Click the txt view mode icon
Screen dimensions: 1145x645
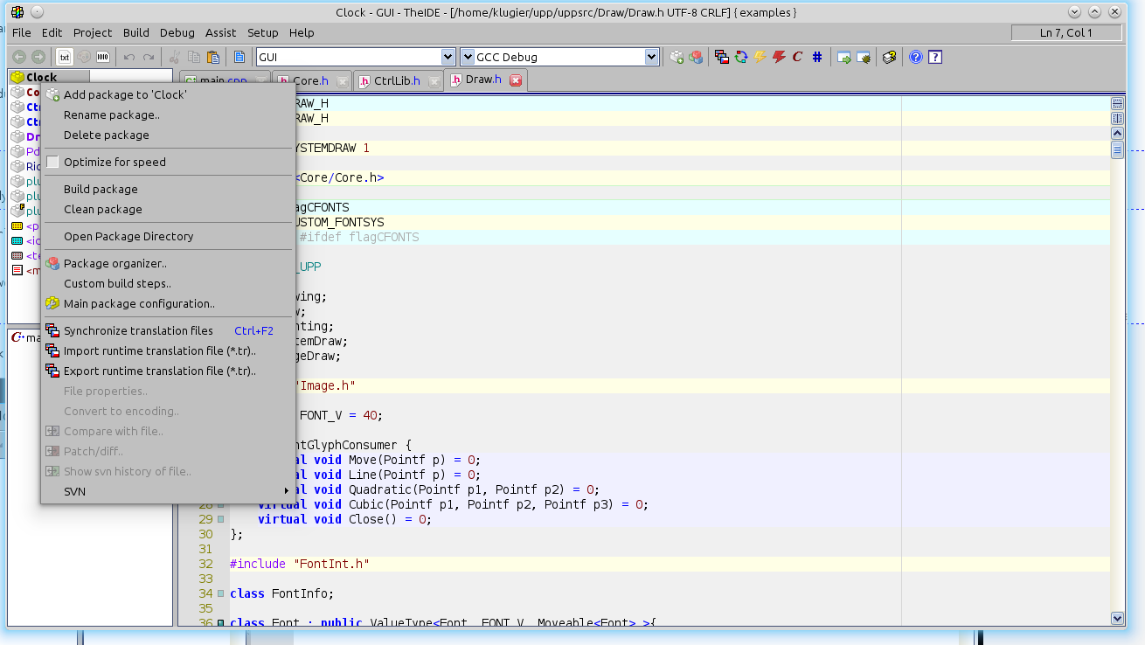[65, 57]
